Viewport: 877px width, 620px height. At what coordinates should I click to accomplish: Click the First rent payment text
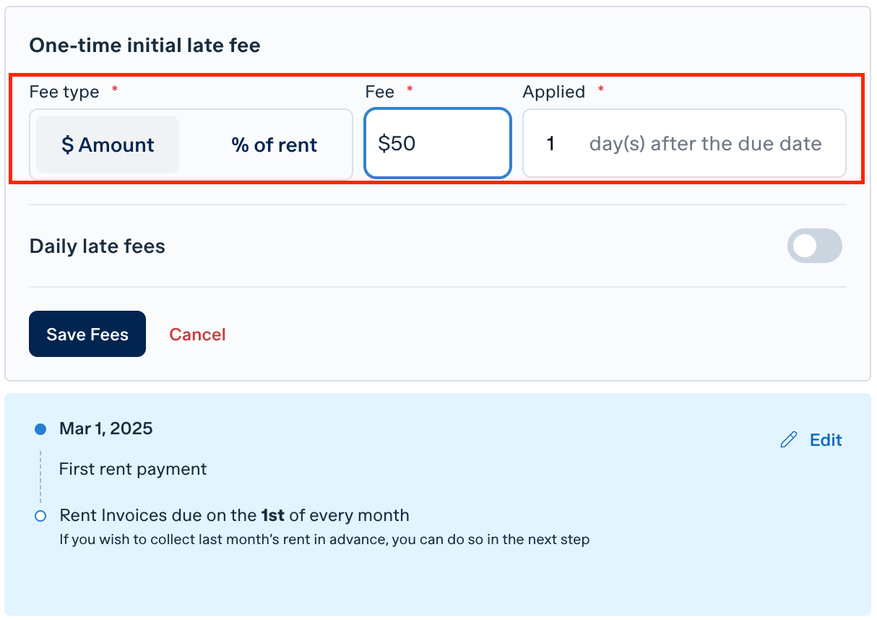133,469
